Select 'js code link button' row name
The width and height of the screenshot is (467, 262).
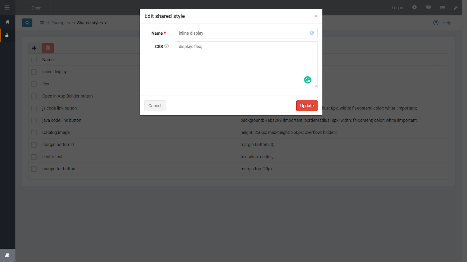[x=60, y=108]
